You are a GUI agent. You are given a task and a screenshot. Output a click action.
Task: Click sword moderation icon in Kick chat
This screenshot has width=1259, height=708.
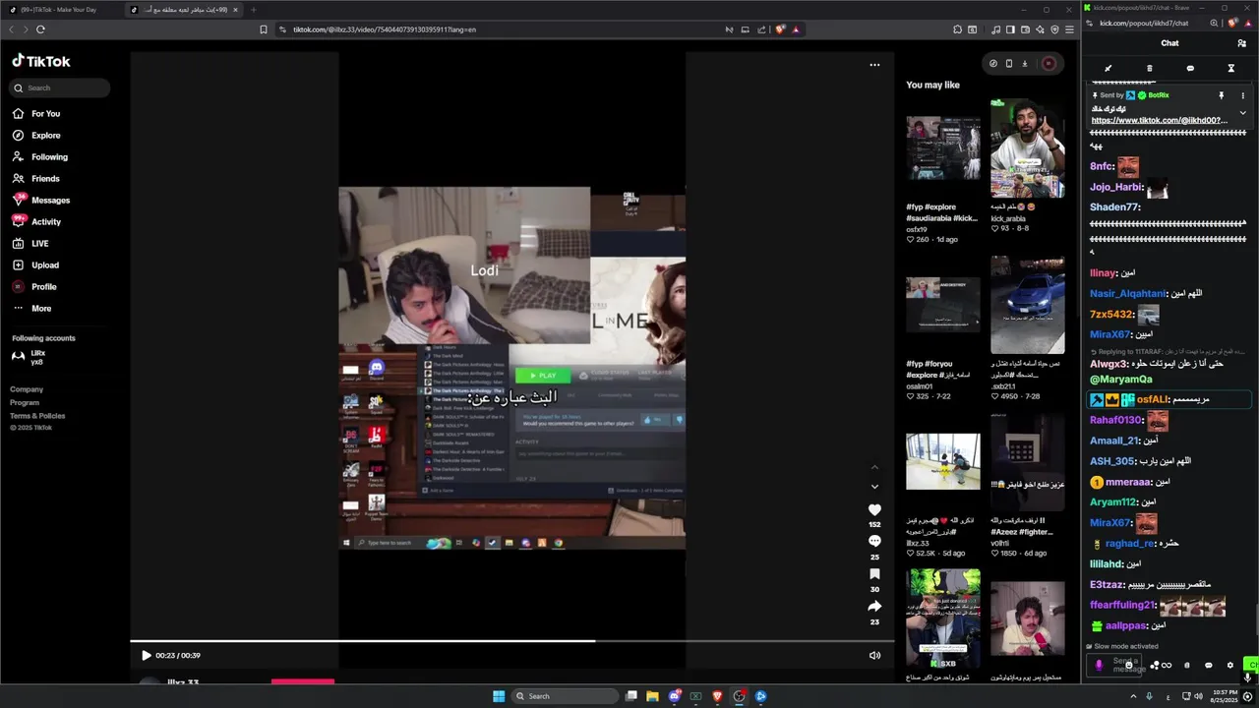pos(1108,69)
